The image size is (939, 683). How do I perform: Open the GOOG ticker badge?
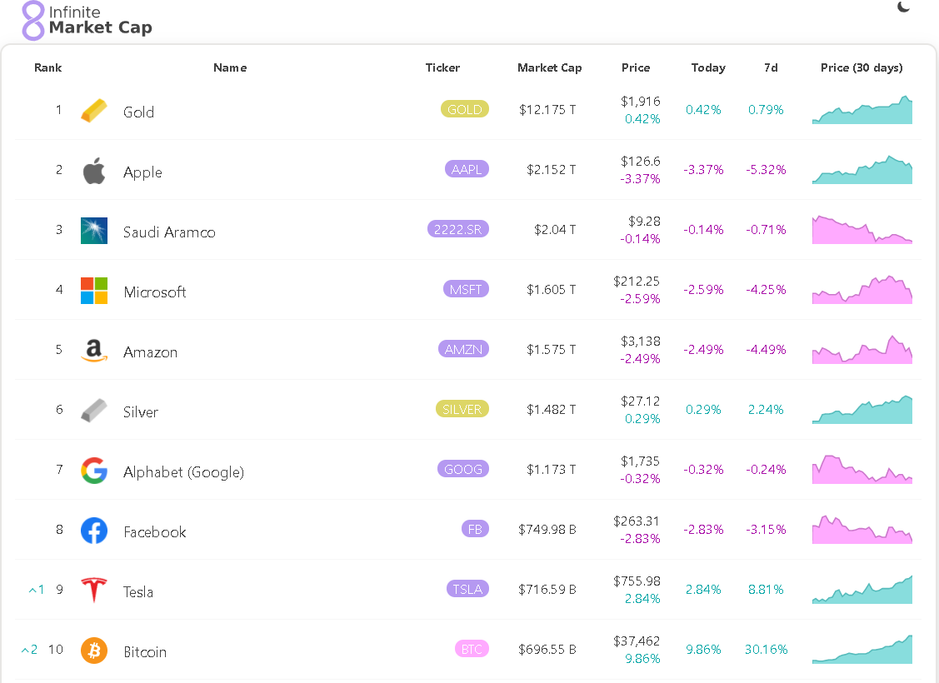pos(463,469)
